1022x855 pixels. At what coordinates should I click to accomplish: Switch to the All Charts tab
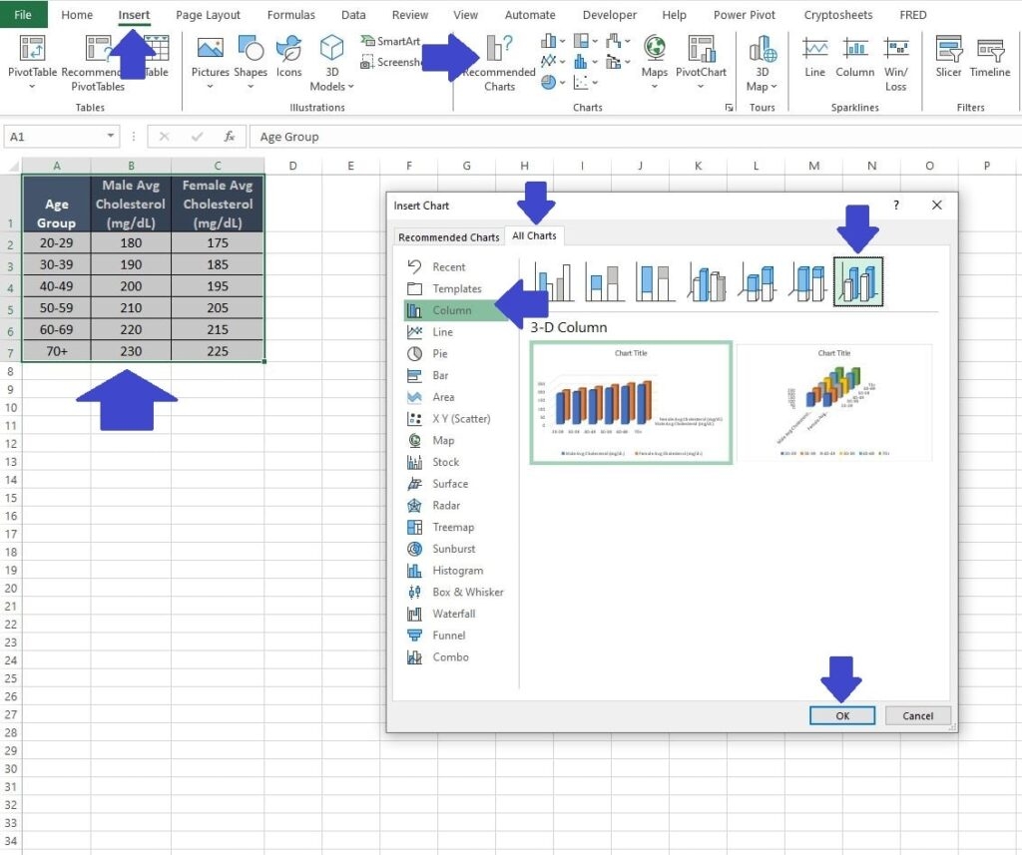534,236
